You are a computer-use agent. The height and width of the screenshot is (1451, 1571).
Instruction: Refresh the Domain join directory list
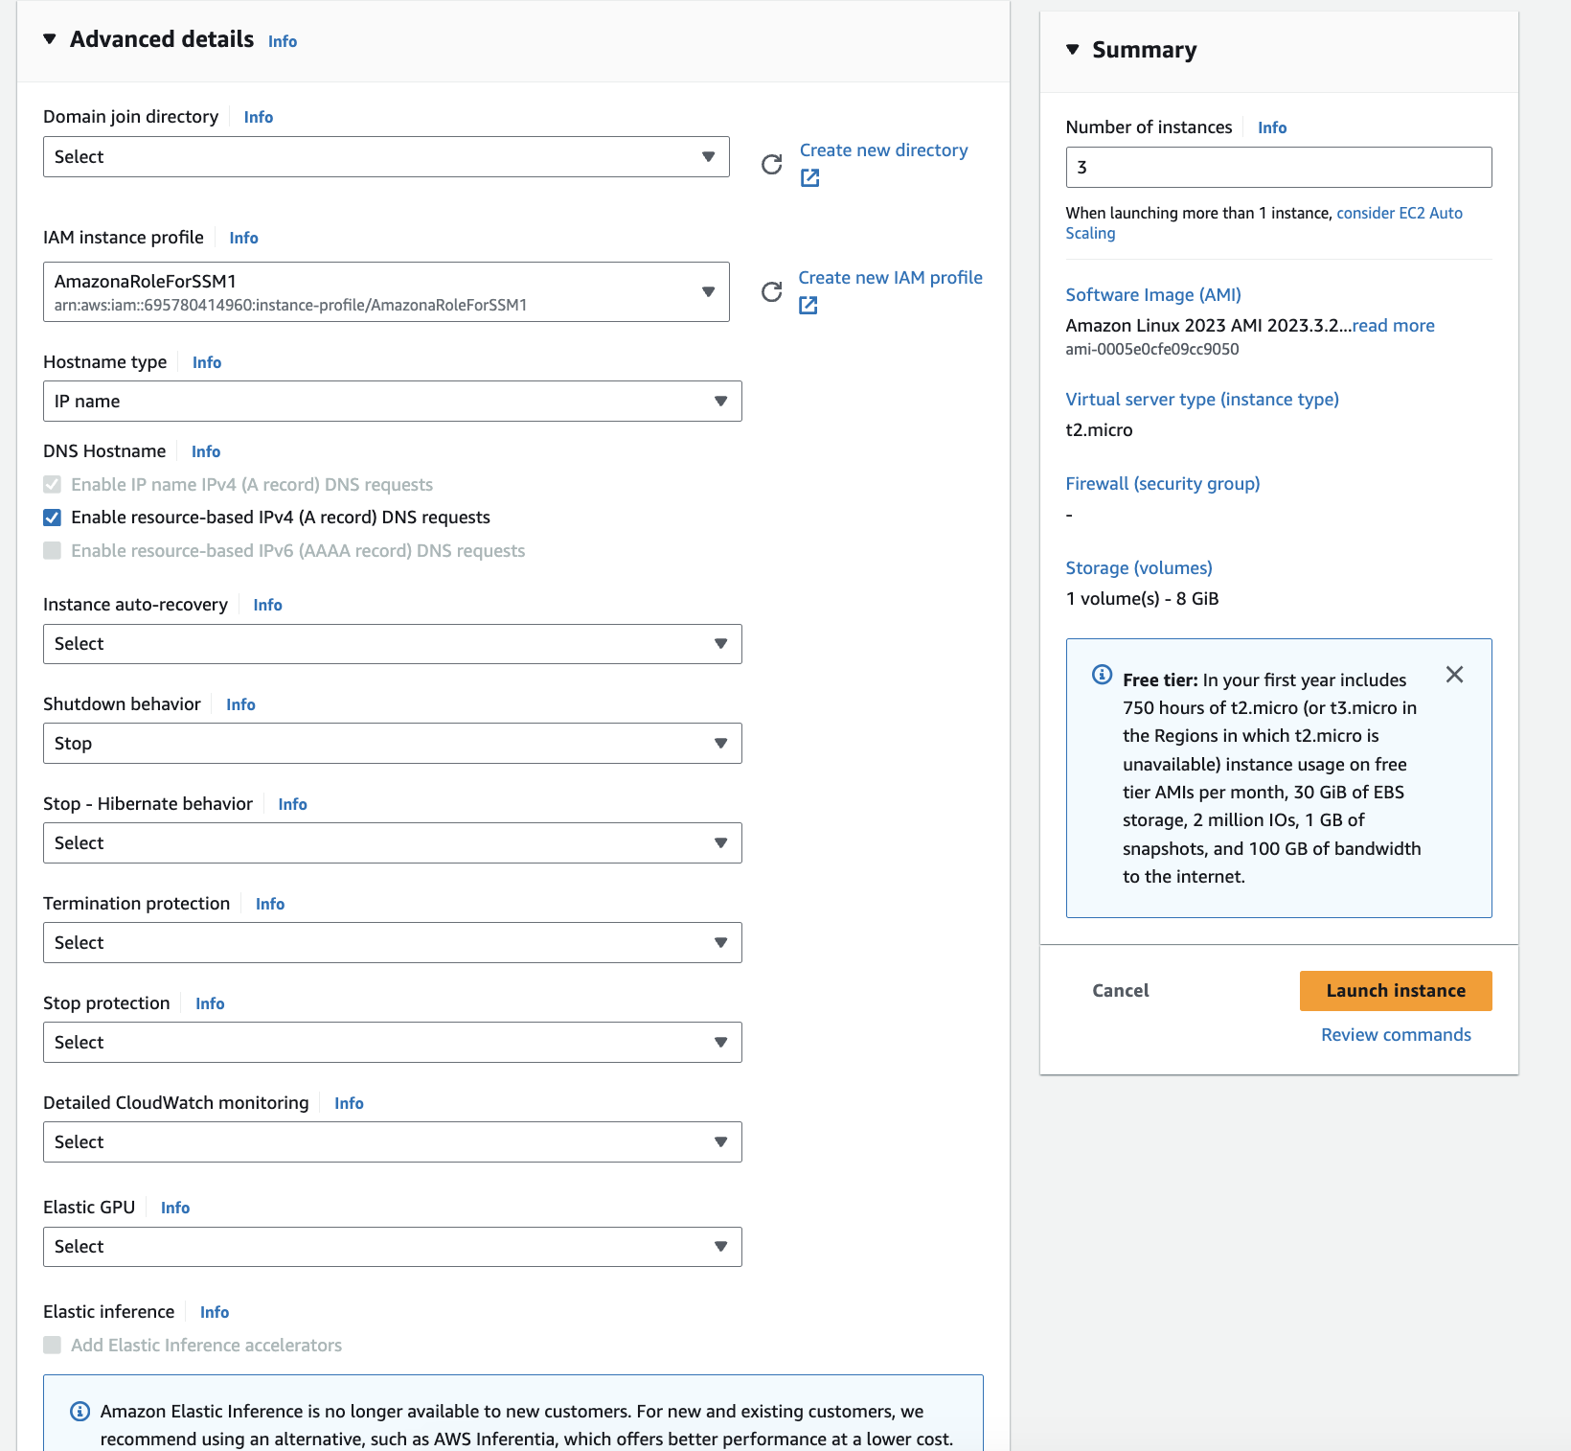pos(771,165)
